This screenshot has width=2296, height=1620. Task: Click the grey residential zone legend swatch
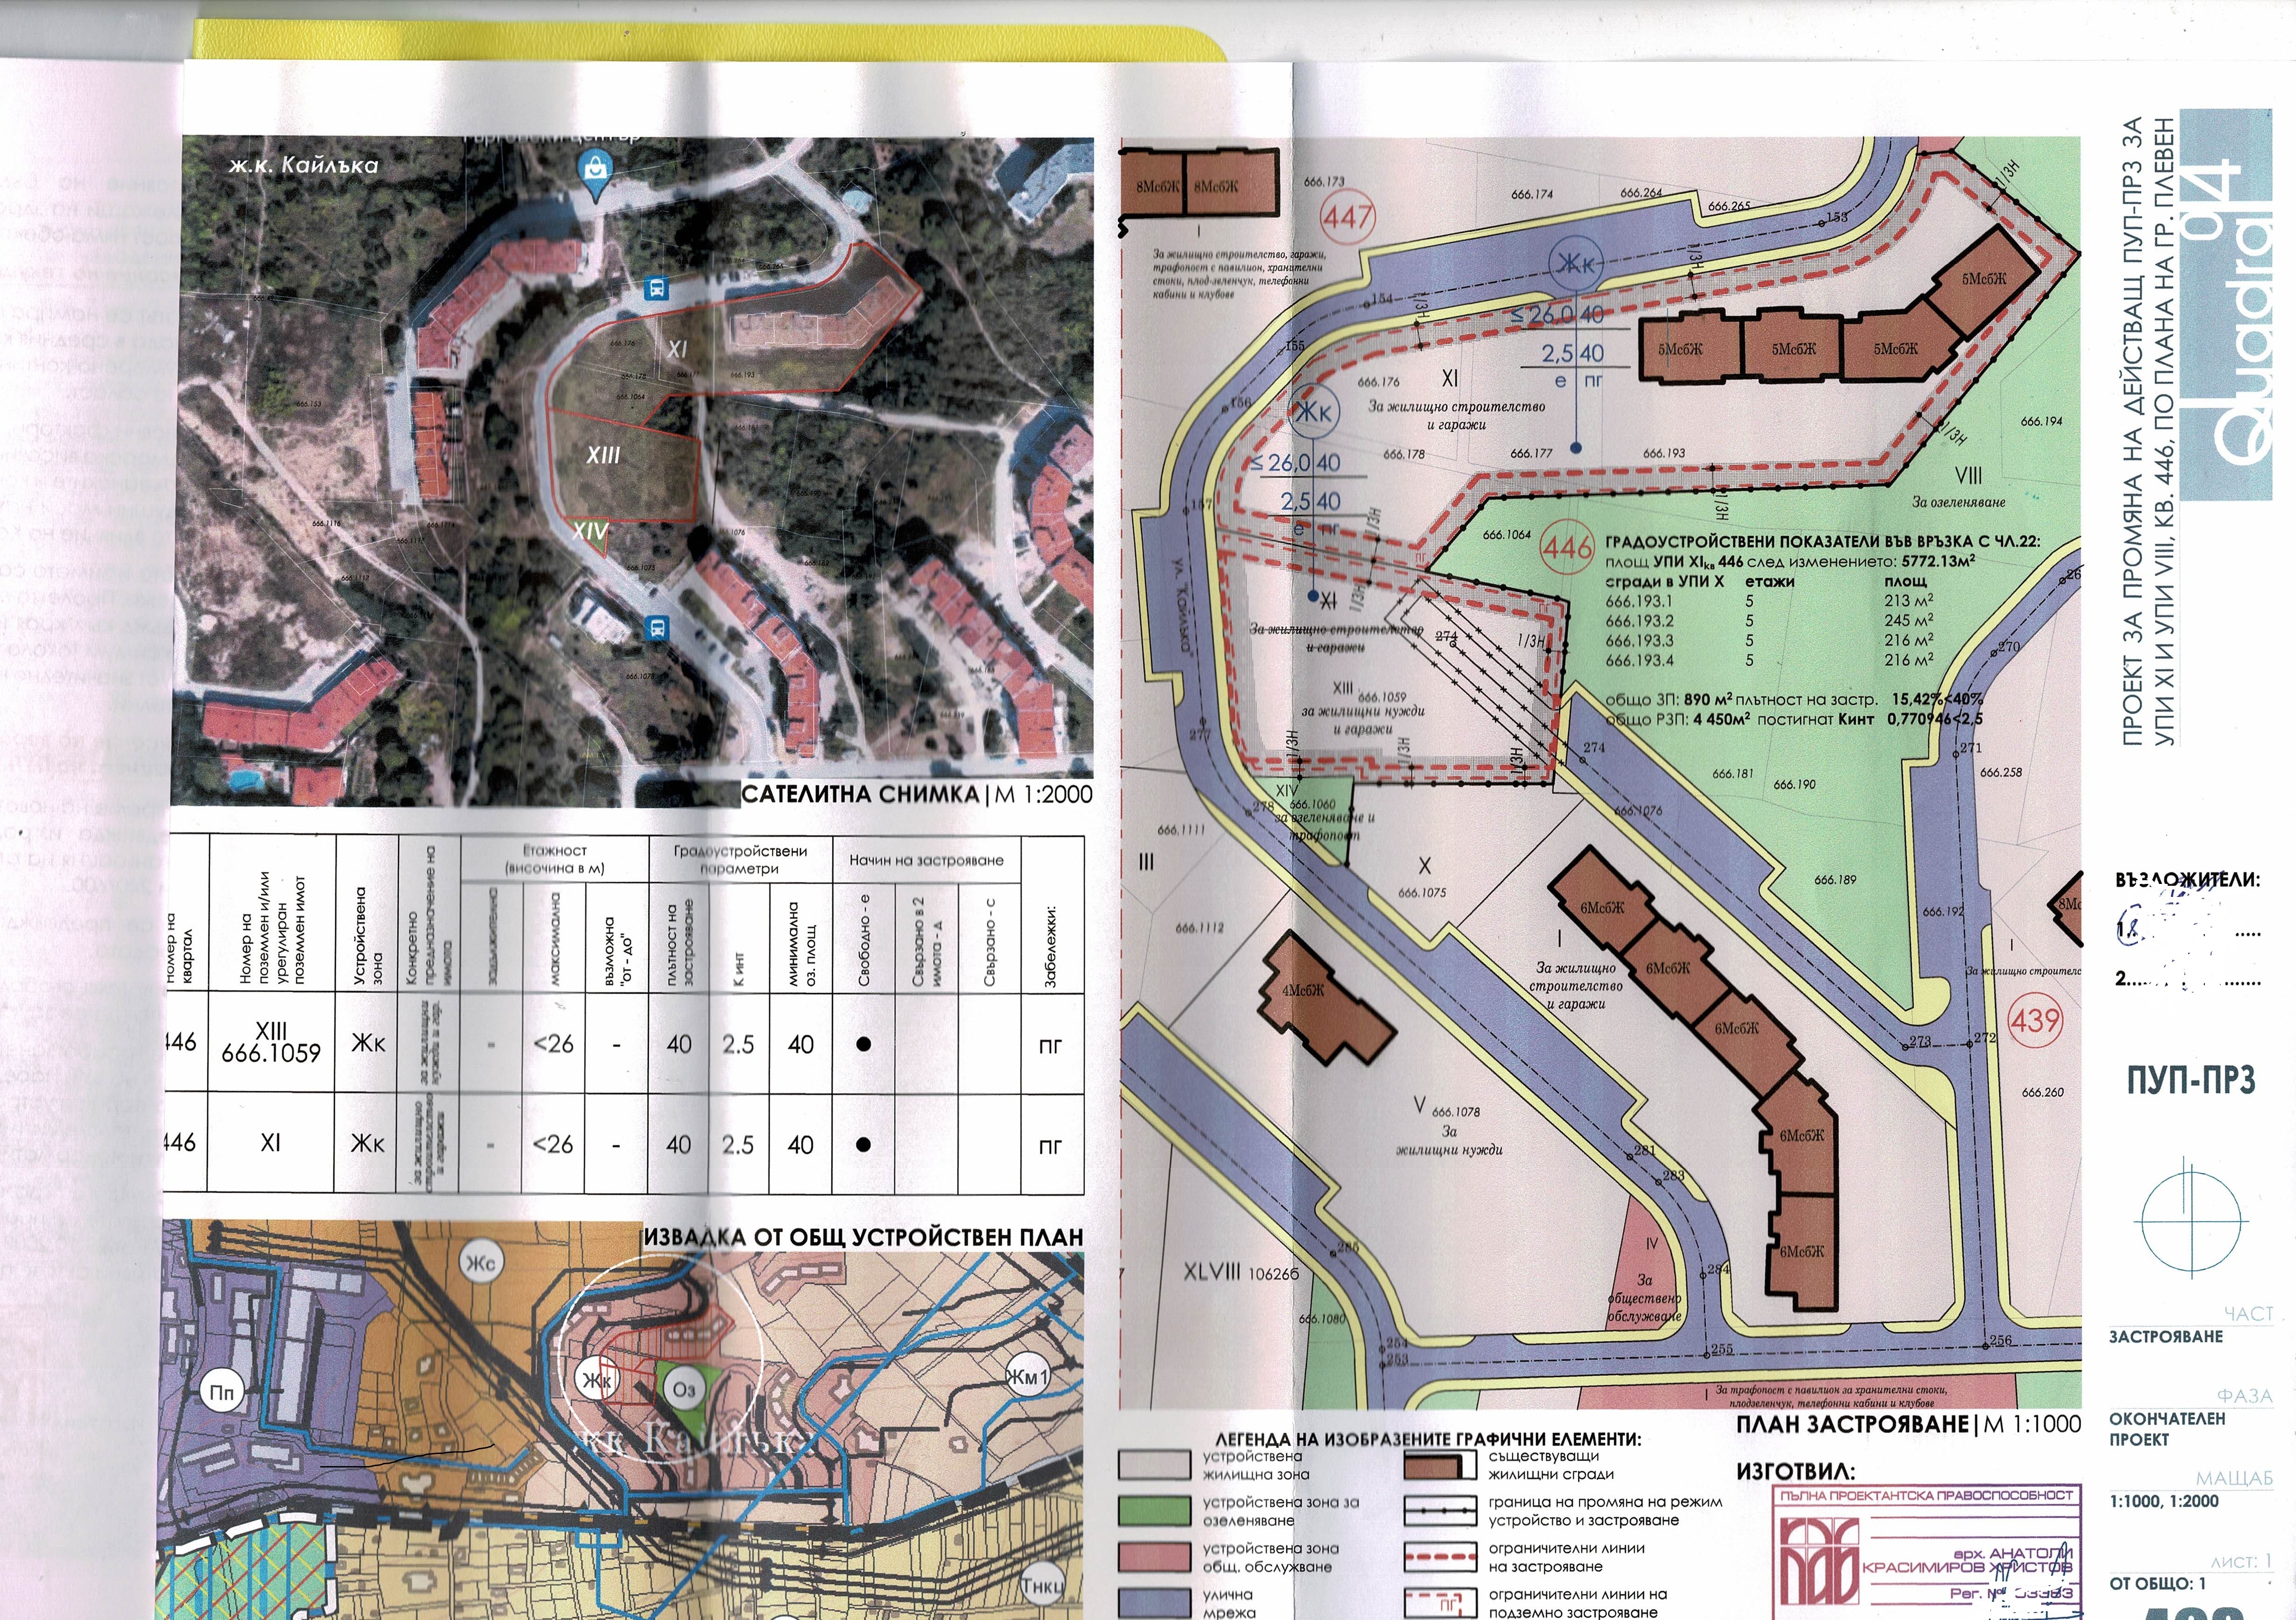(1154, 1465)
